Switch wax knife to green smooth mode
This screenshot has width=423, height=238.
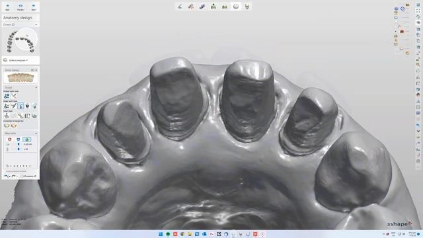pyautogui.click(x=26, y=139)
